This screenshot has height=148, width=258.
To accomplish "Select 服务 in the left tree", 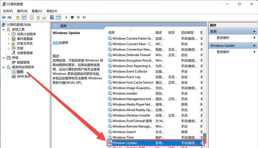I will [20, 72].
